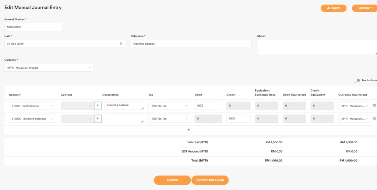
Task: Expand the 3-0000 Retained Earnings account dropdown
Action: coord(32,119)
